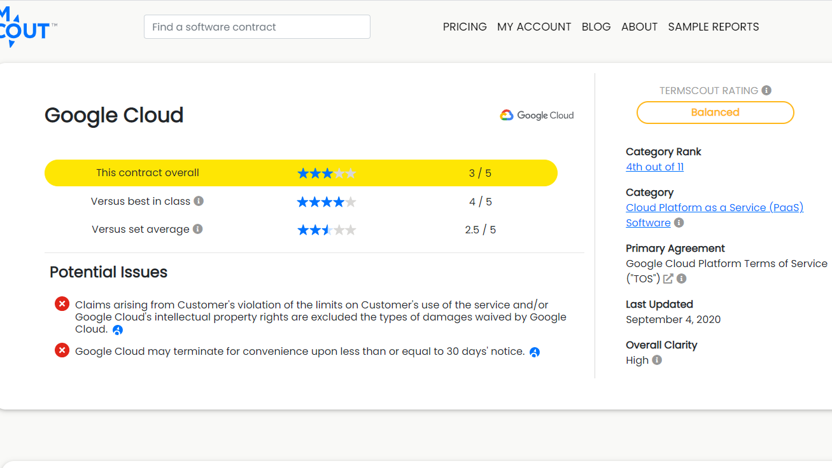Click the info icon next to TERMSCOUT RATING
This screenshot has height=468, width=832.
tap(766, 90)
